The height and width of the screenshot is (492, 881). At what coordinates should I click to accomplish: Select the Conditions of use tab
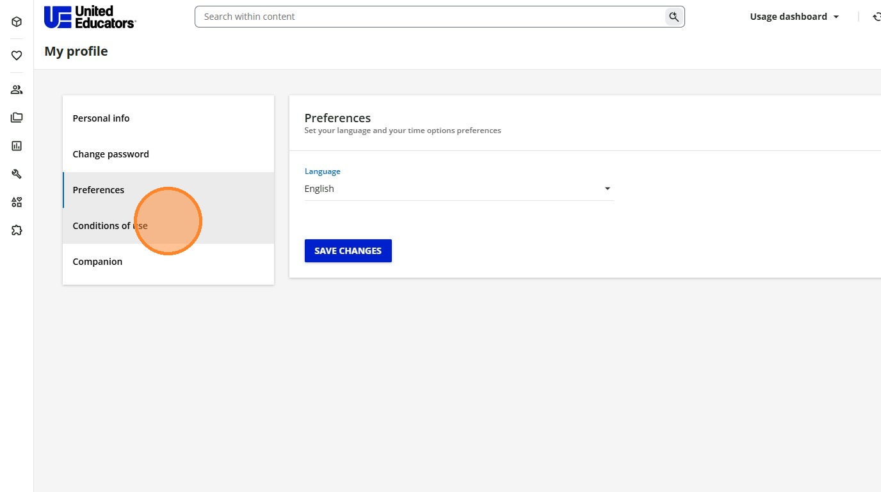click(x=168, y=226)
